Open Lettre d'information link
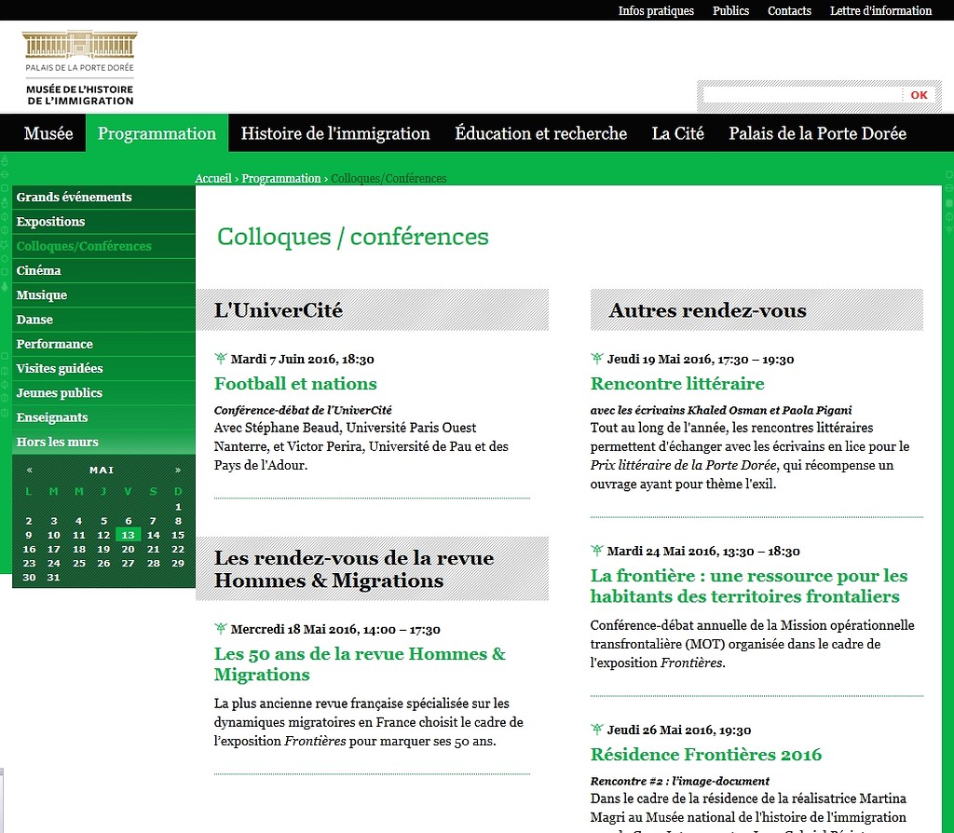Viewport: 954px width, 833px height. tap(880, 10)
